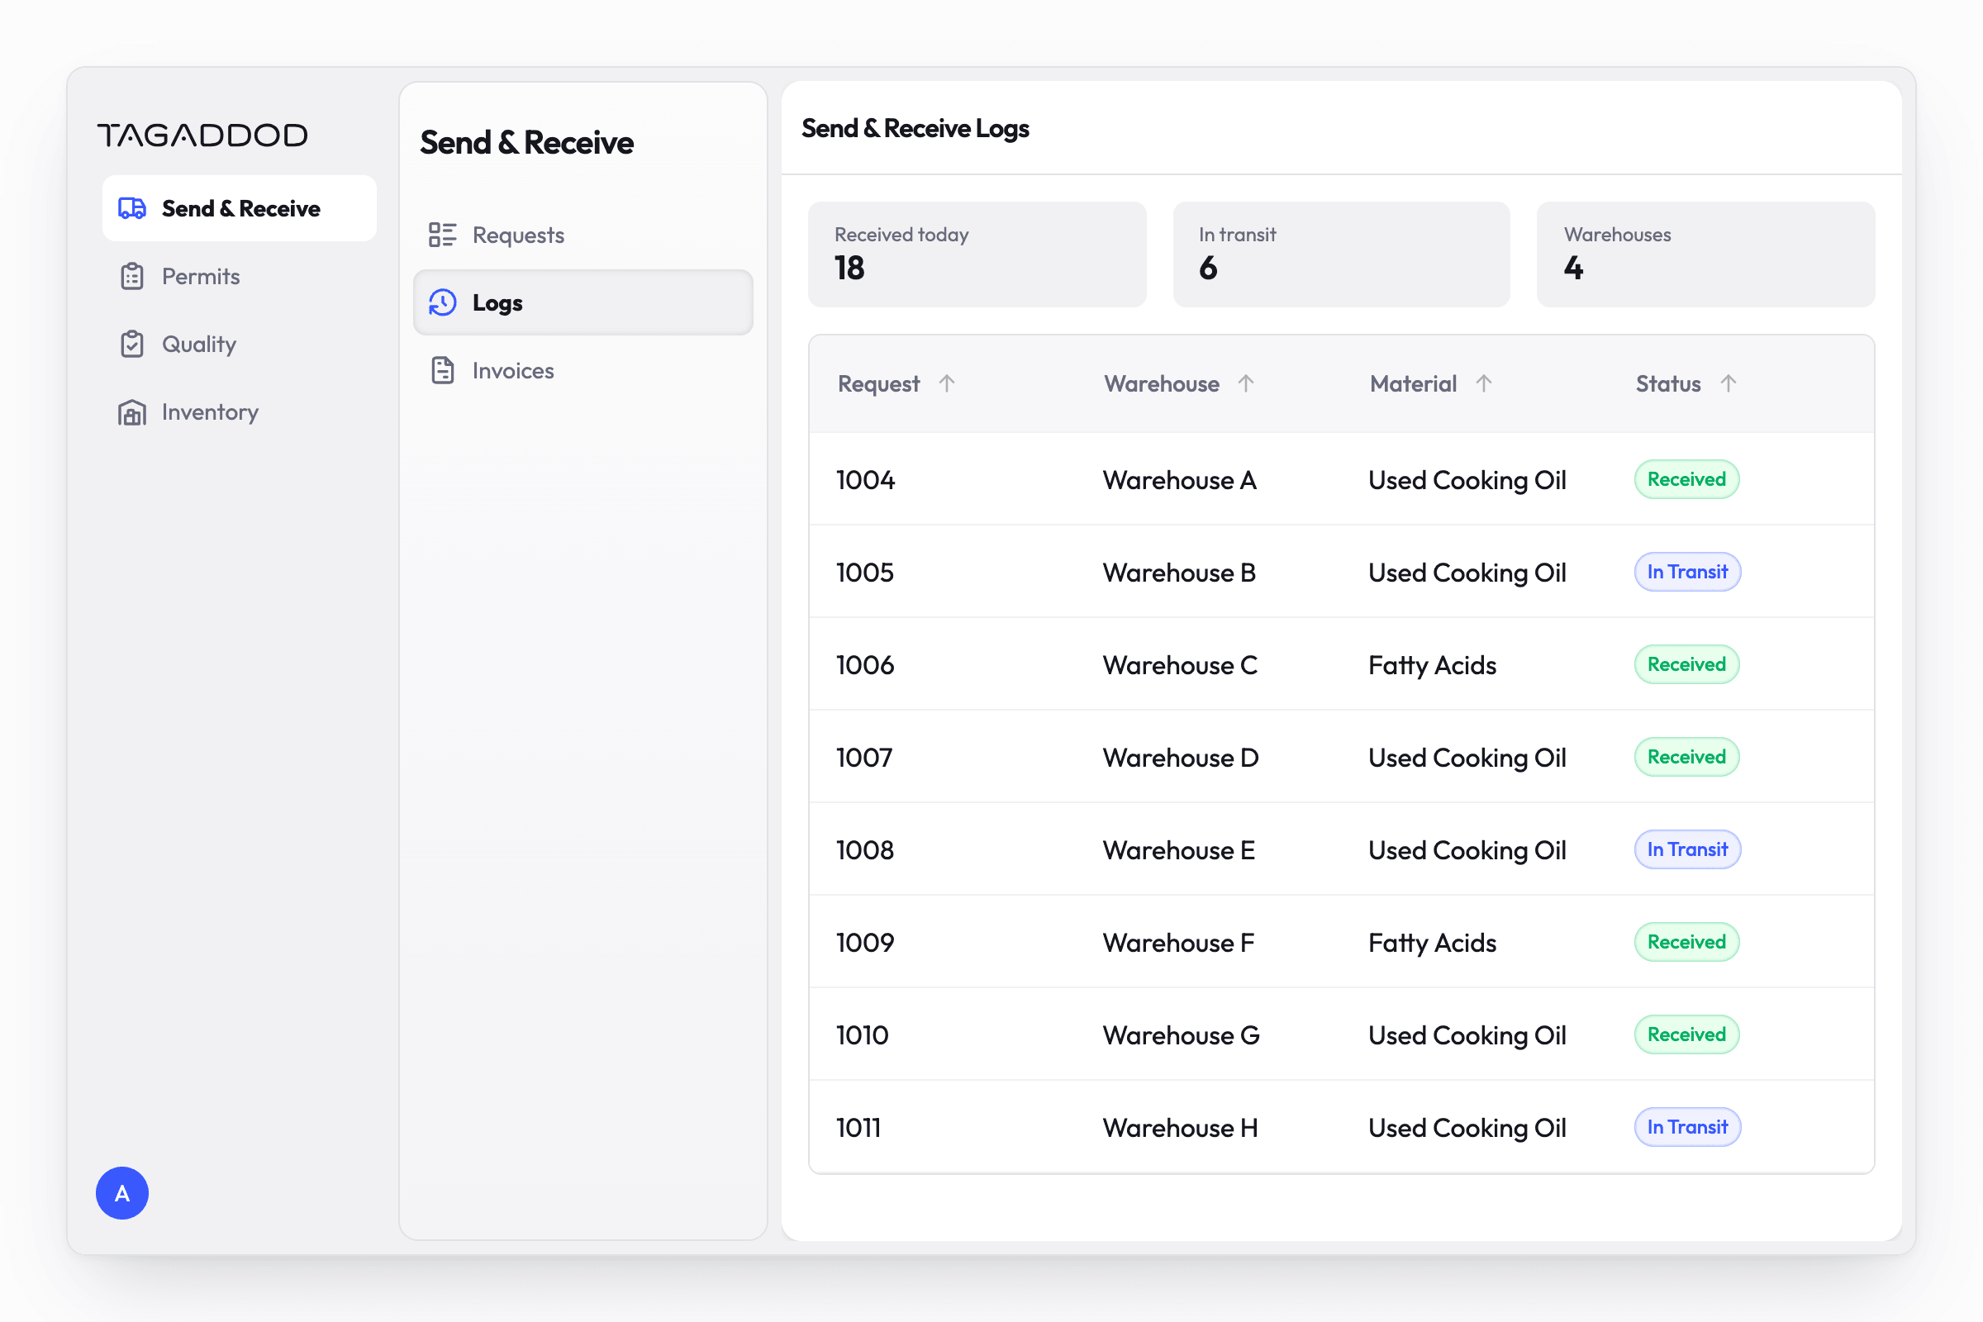Screen dimensions: 1983x1322
Task: Click Used Cooking Oil in row 1004
Action: pos(1467,480)
